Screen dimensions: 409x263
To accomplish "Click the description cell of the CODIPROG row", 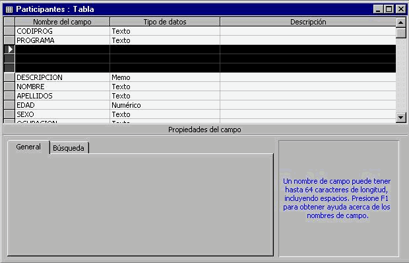I will (308, 31).
